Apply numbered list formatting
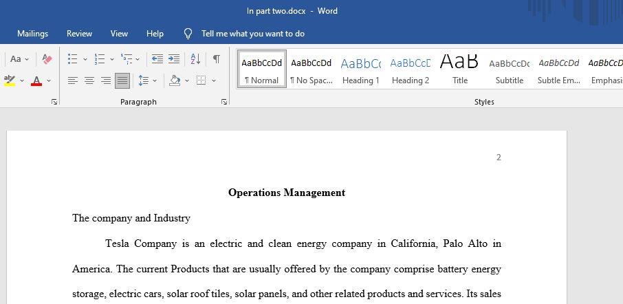Screen dimensions: 623x304 pos(99,59)
